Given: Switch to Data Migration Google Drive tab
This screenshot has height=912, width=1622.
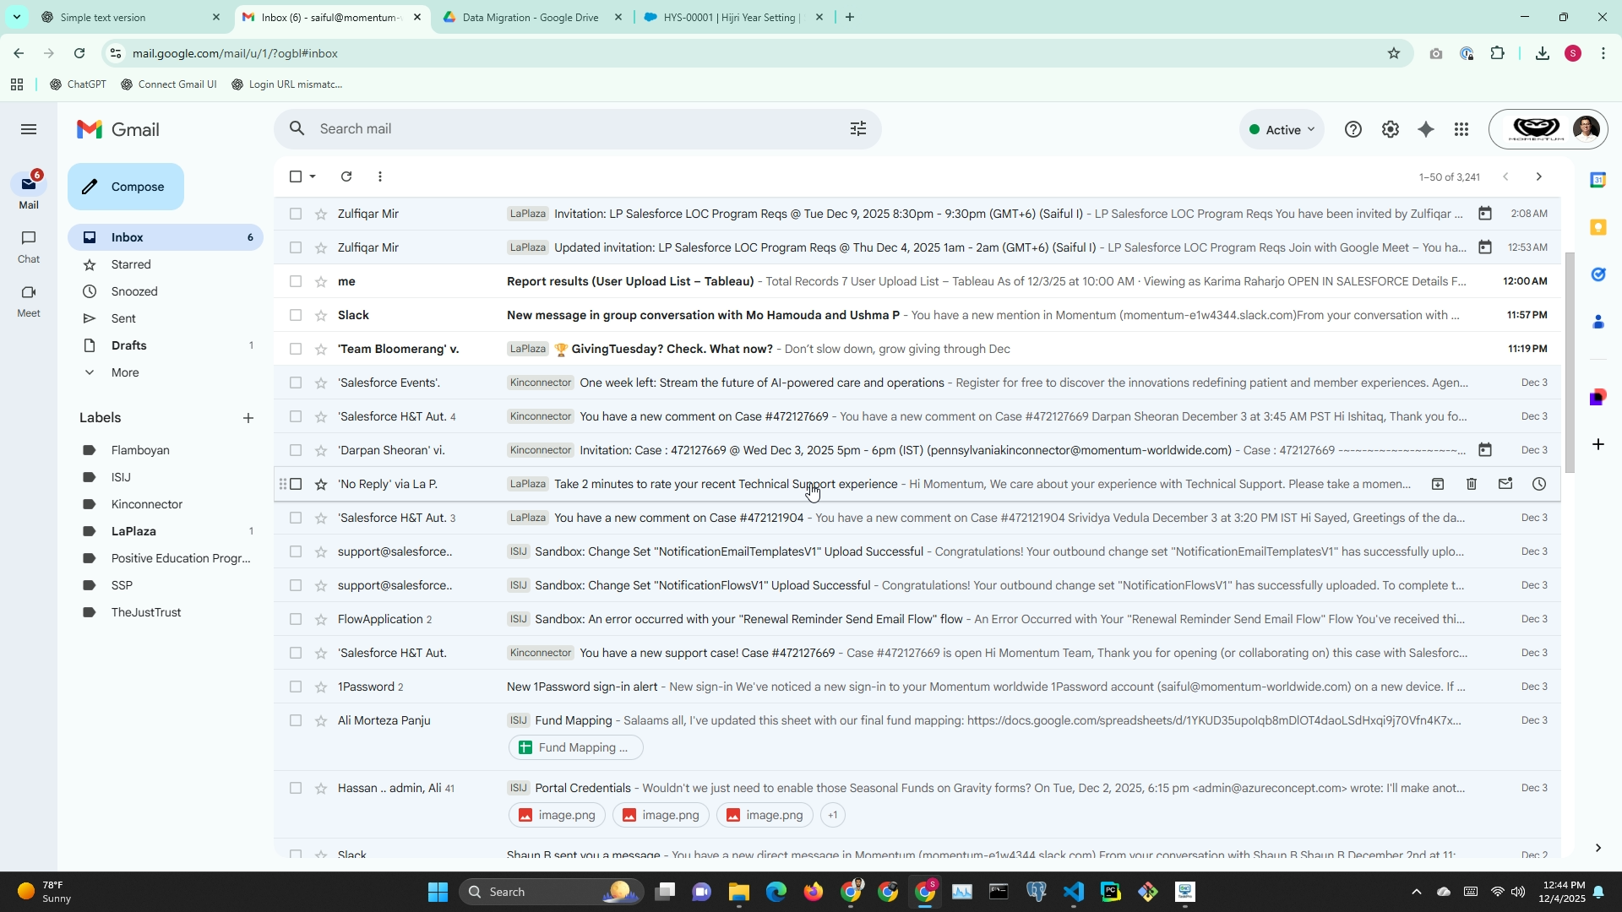Looking at the screenshot, I should (530, 17).
